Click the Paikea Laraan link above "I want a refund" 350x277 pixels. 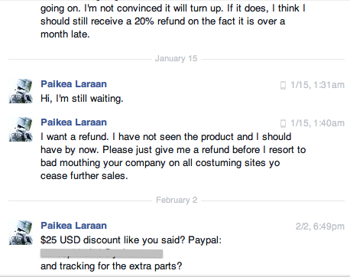(x=73, y=122)
